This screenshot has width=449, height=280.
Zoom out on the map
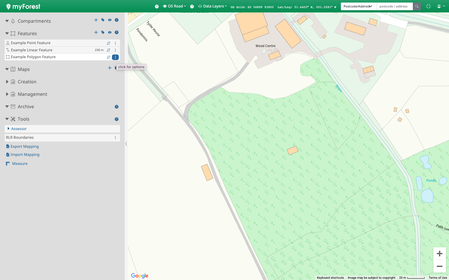(440, 266)
